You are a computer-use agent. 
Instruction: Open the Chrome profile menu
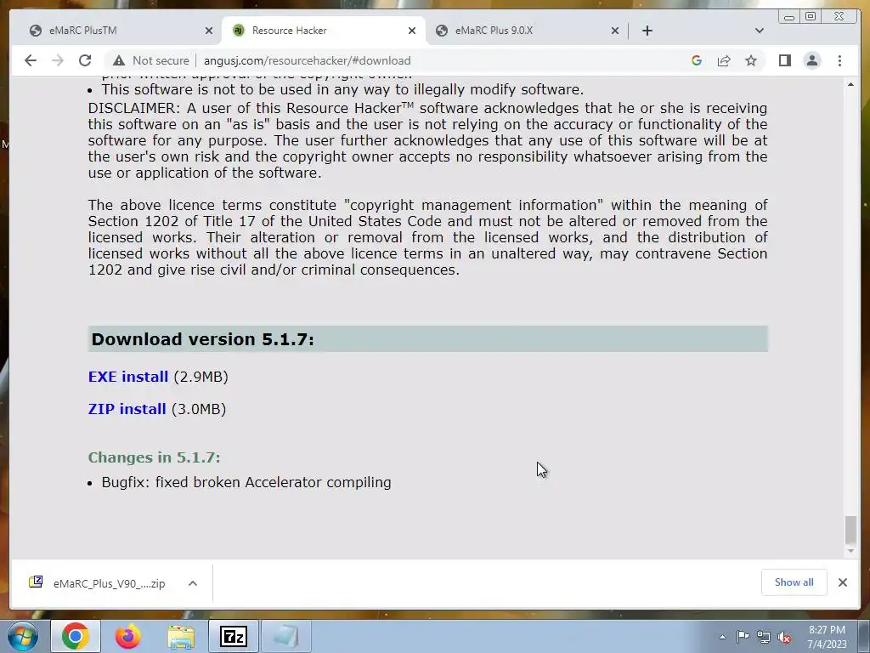tap(811, 60)
